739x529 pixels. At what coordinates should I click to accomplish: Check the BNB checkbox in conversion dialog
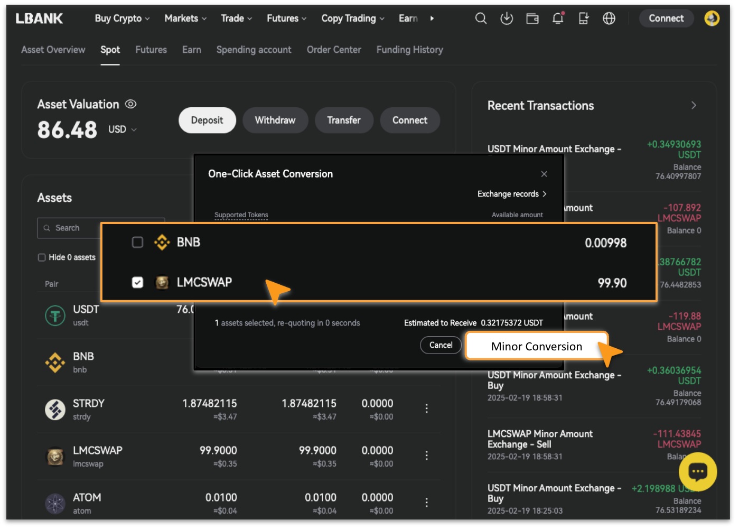tap(137, 242)
